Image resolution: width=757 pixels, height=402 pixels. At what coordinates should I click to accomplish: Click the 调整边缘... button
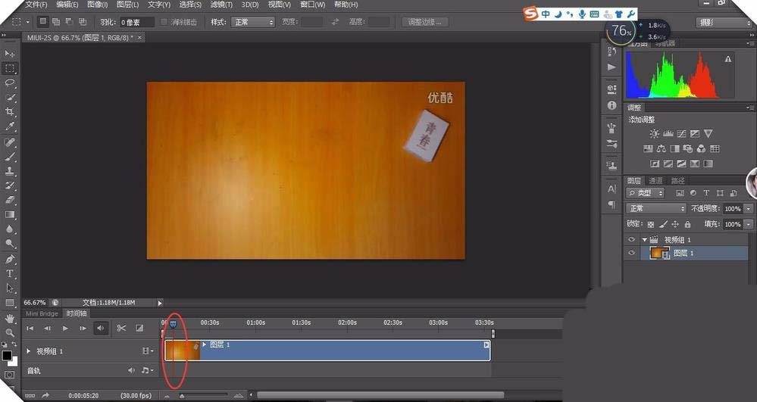(x=425, y=22)
